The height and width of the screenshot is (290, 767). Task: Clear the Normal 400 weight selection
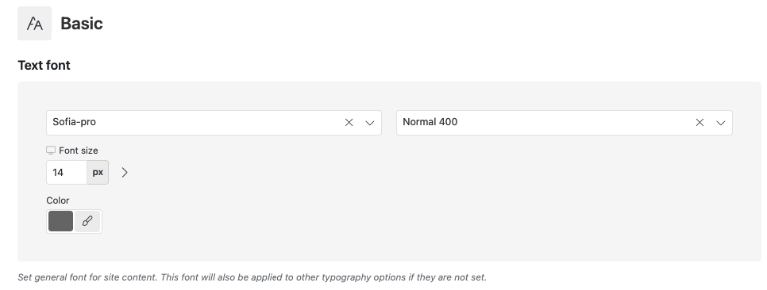[700, 123]
